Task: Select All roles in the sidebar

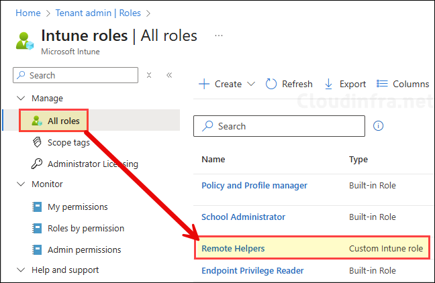Action: tap(63, 121)
